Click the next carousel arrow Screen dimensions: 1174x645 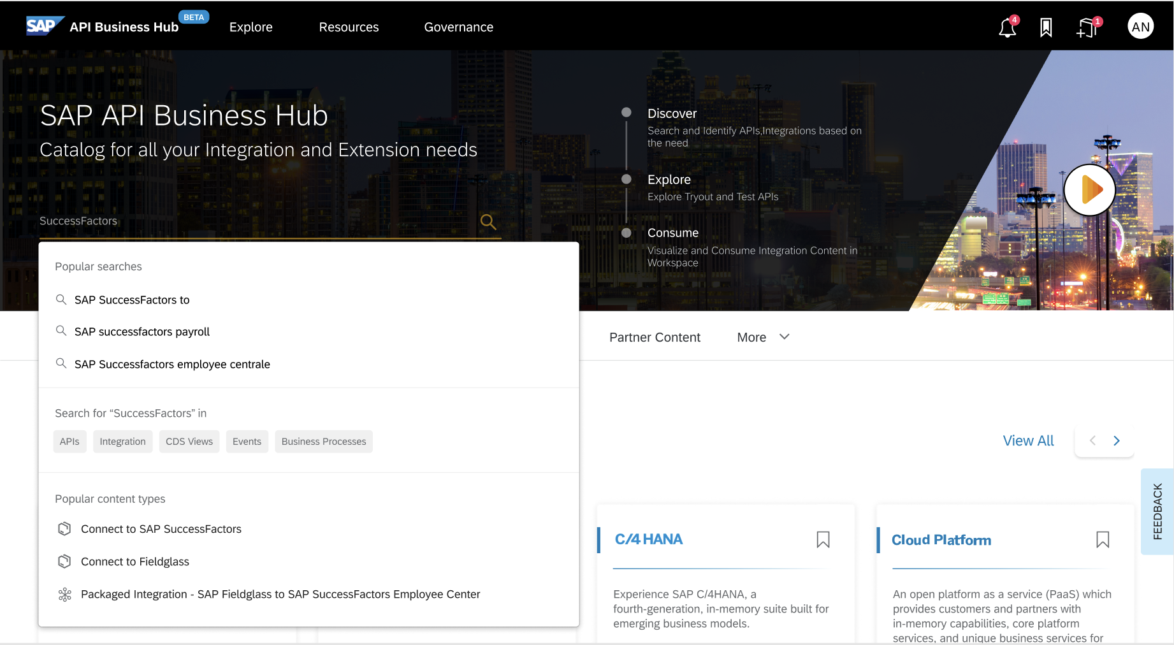click(x=1116, y=440)
